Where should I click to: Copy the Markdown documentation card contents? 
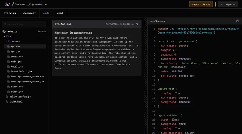137,24
